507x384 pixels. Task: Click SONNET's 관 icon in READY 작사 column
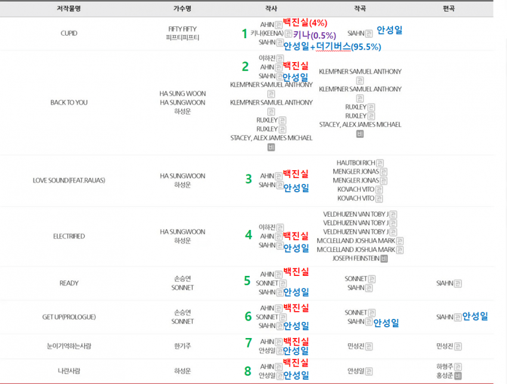click(283, 284)
